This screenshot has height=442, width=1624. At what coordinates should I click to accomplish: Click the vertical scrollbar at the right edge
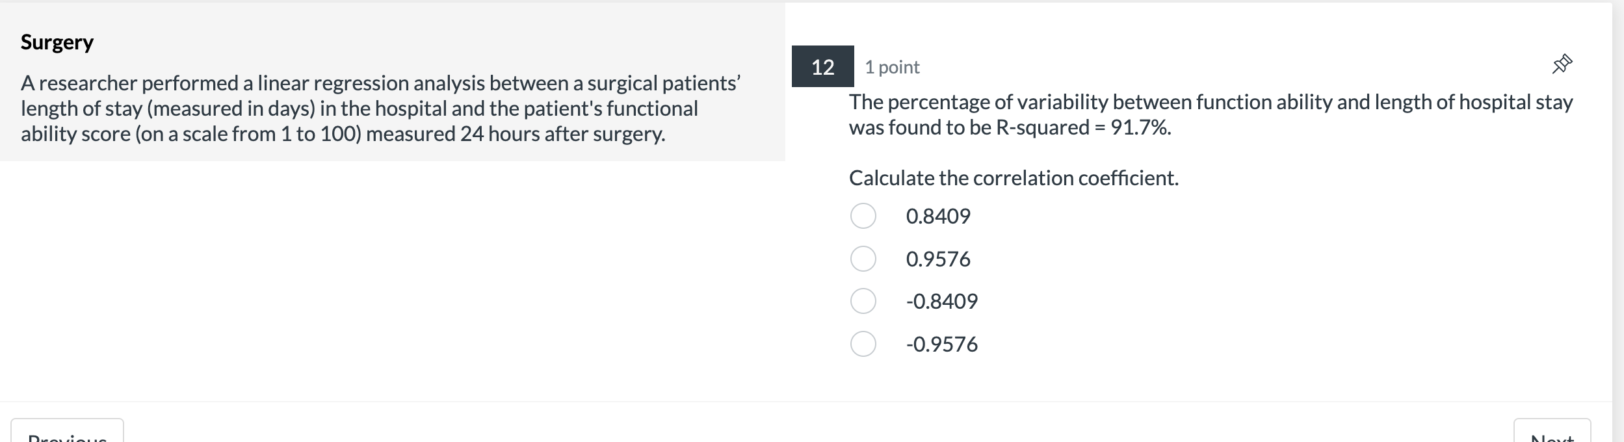(x=1617, y=221)
